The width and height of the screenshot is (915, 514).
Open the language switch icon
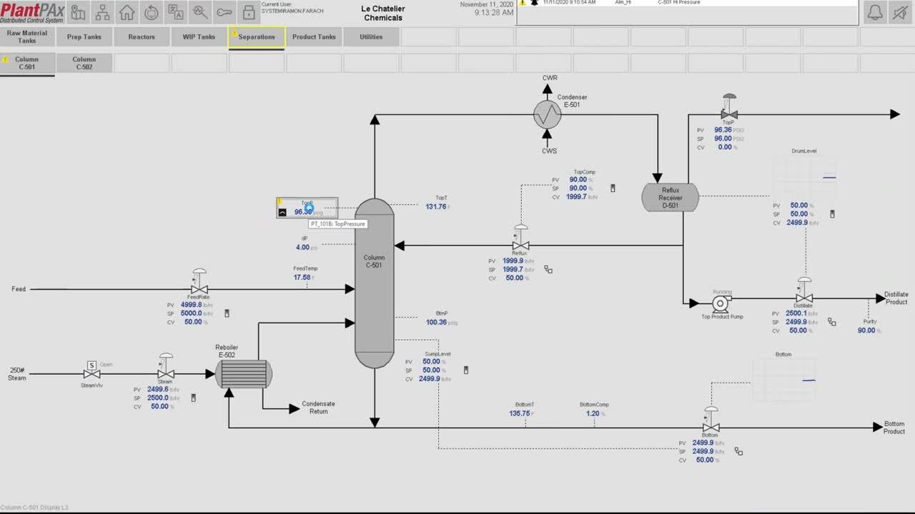pos(176,12)
